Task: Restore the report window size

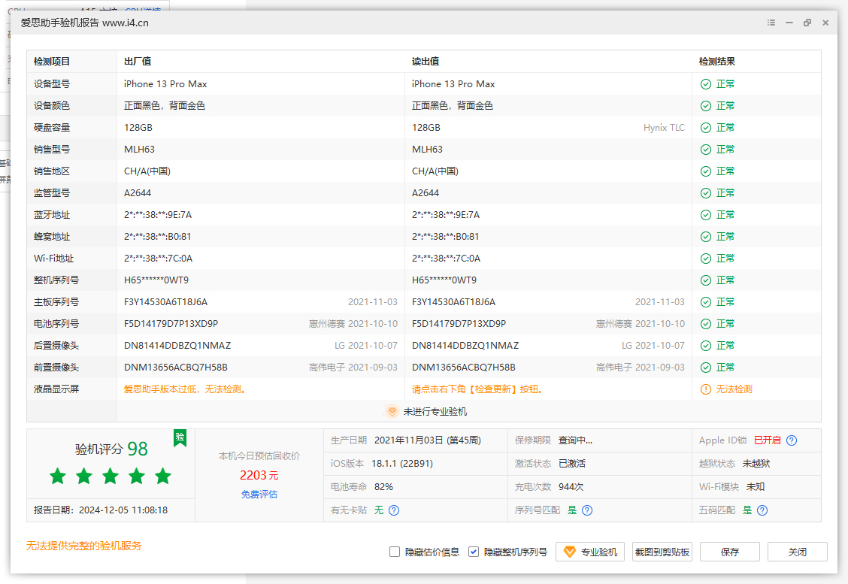Action: [x=807, y=23]
